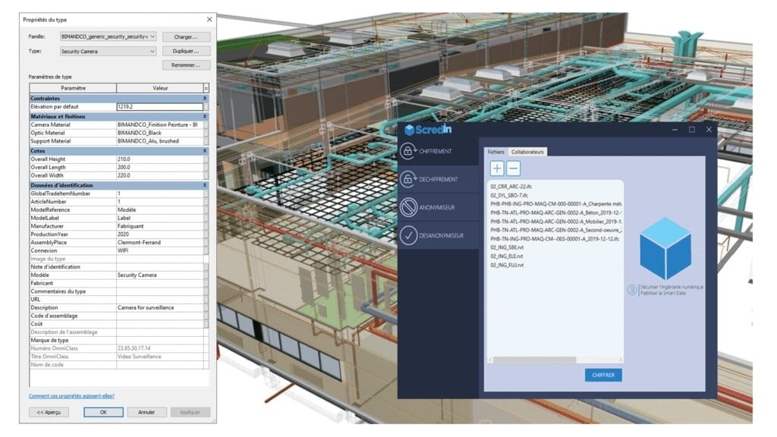777x437 pixels.
Task: Remove a file with the minus icon
Action: [514, 168]
